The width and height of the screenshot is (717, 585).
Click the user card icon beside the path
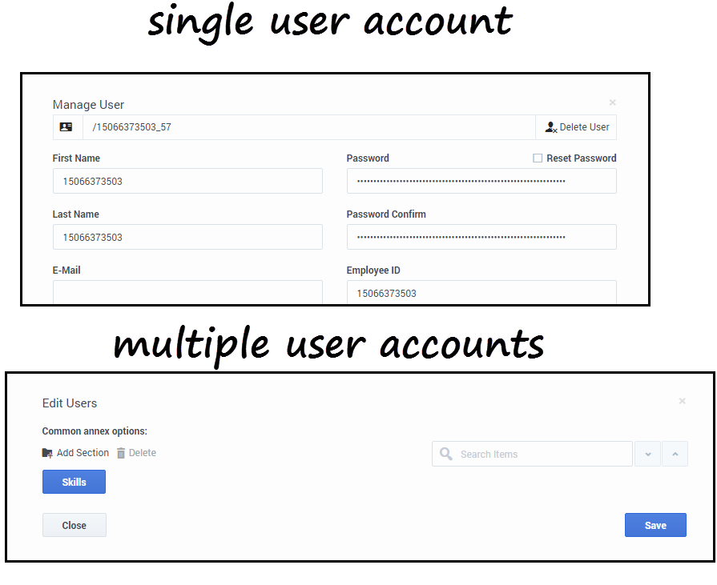click(x=66, y=127)
